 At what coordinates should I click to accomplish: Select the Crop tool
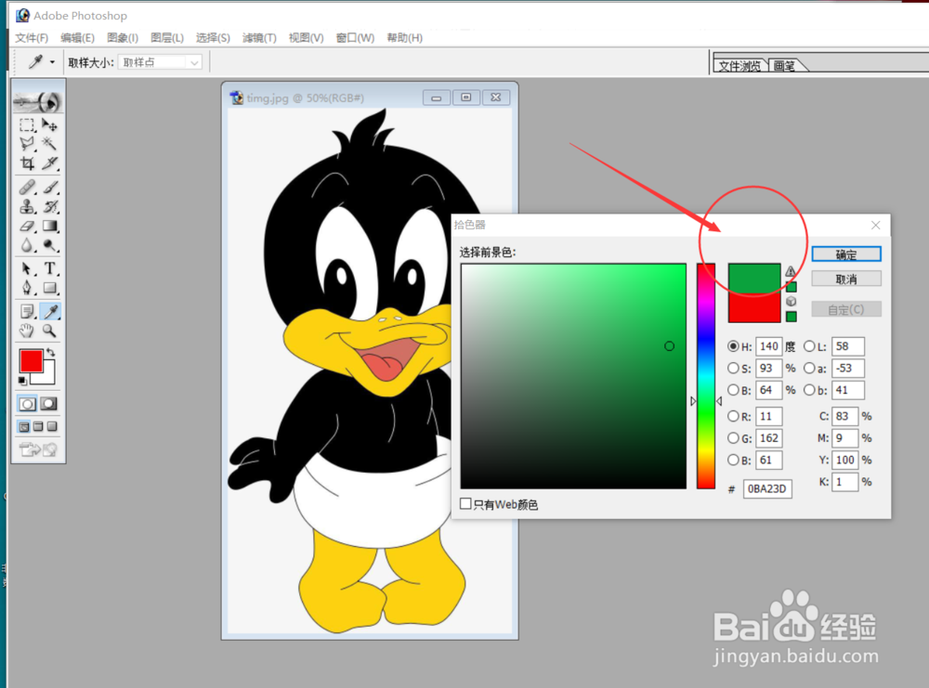(27, 162)
